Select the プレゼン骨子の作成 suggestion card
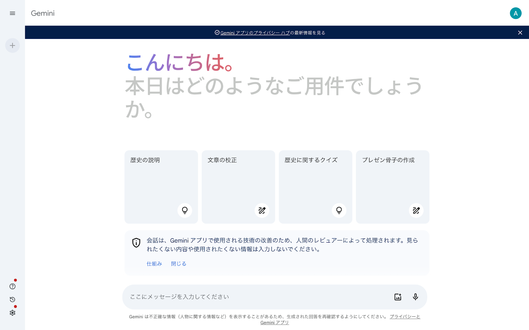Screen dimensions: 529x330 (393, 187)
